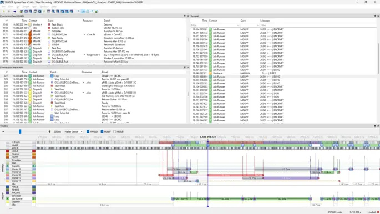Click the Worker 0 red color swatch

point(8,175)
